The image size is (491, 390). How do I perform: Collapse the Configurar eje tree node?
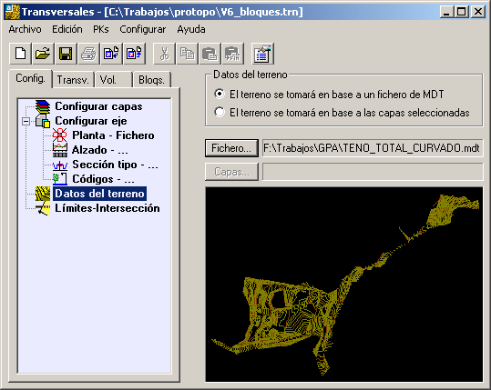coord(26,121)
